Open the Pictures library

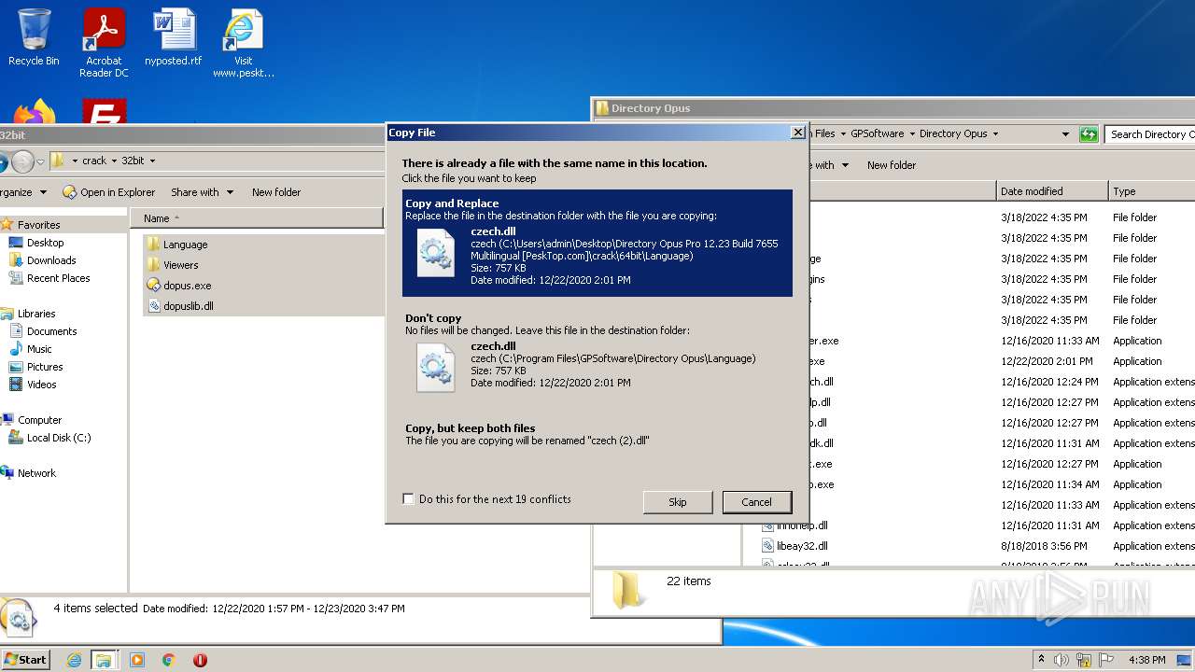pyautogui.click(x=45, y=367)
